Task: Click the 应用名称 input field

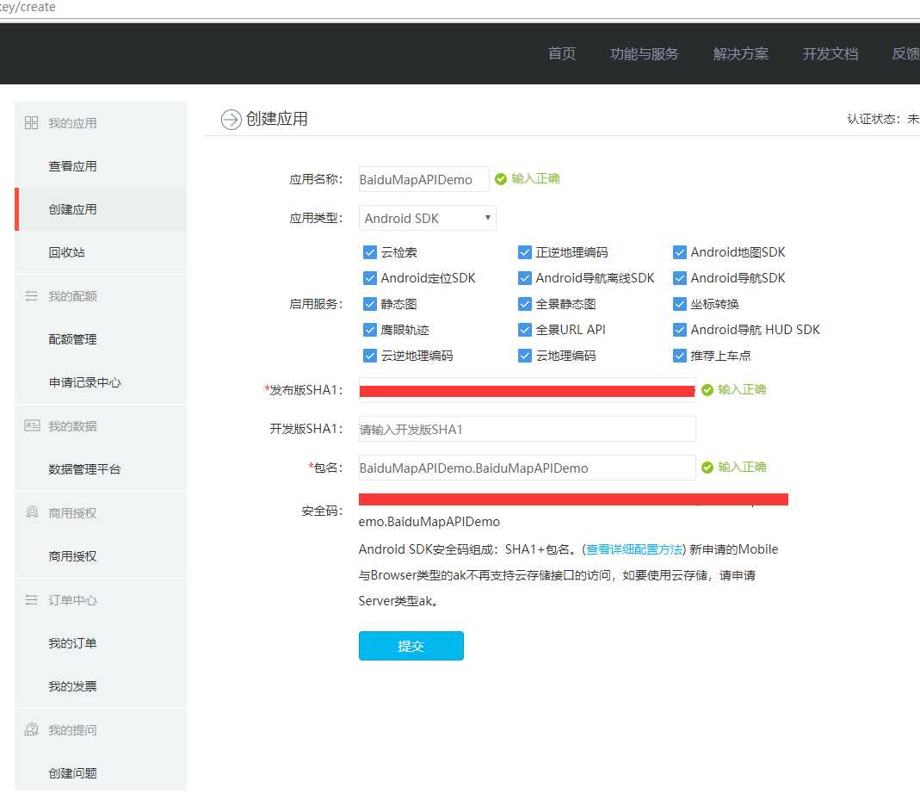Action: (423, 179)
